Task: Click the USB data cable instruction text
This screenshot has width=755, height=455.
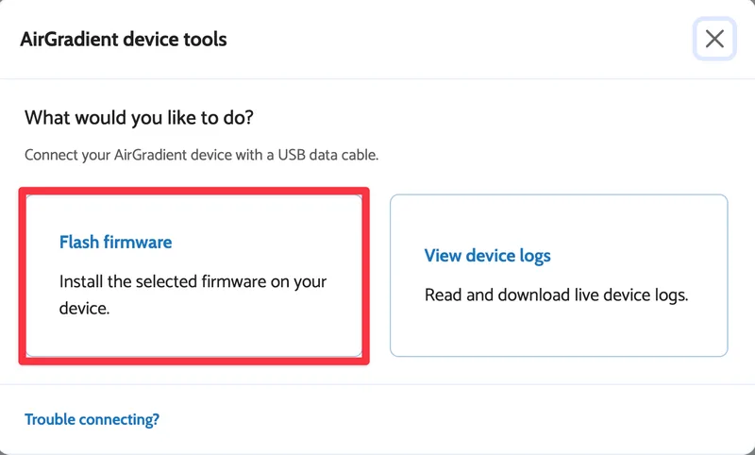Action: [x=201, y=155]
